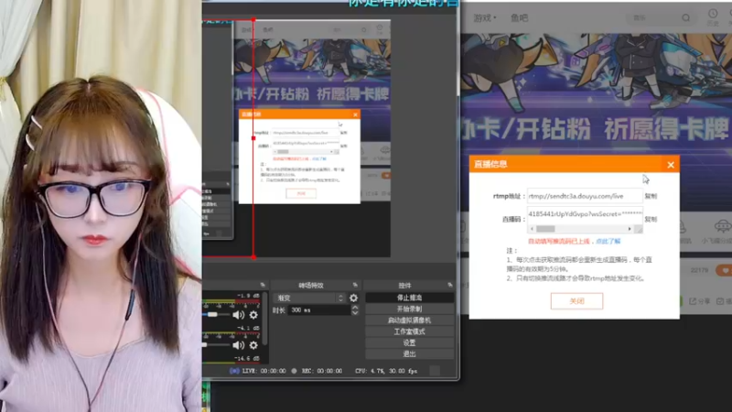This screenshot has width=732, height=412.
Task: Open the 鱼吧 tab on Douyu
Action: pos(519,17)
